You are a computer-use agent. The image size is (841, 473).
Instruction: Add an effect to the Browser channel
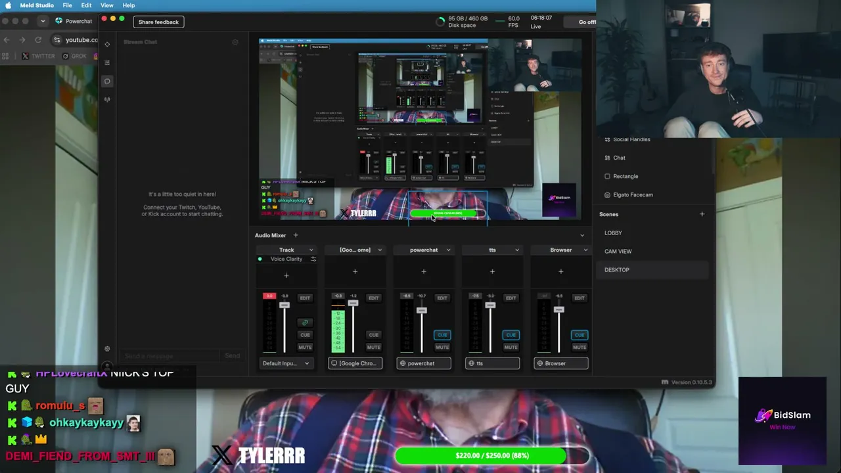coord(560,271)
